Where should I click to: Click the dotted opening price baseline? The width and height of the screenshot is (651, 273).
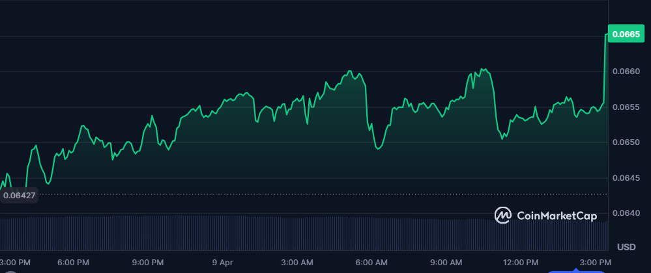(326, 194)
